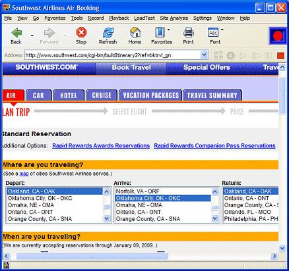Select Orange County in the Depart list
This screenshot has width=289, height=271.
click(x=55, y=219)
